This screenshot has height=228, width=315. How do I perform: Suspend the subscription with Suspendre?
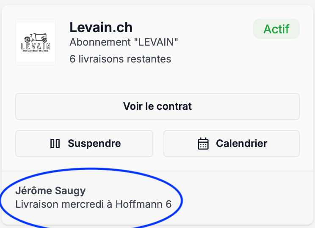[84, 144]
